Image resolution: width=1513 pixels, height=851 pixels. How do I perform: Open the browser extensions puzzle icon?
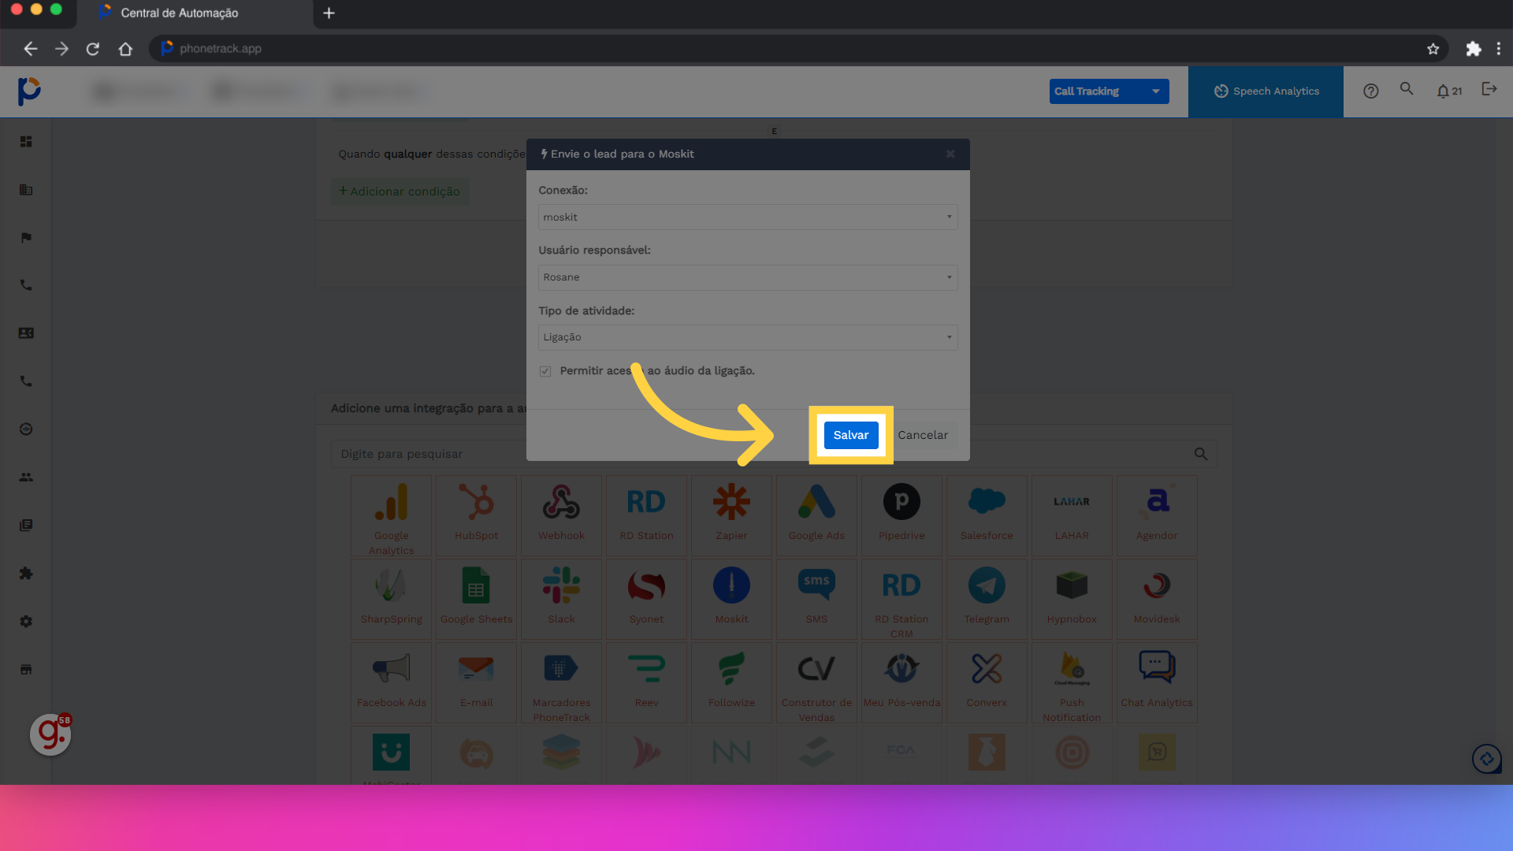tap(1473, 49)
